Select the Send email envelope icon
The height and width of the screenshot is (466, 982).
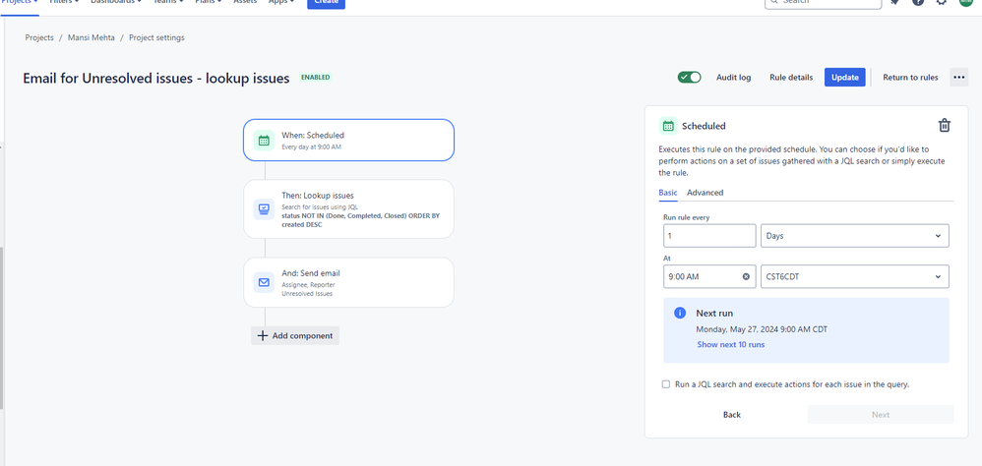pos(264,283)
